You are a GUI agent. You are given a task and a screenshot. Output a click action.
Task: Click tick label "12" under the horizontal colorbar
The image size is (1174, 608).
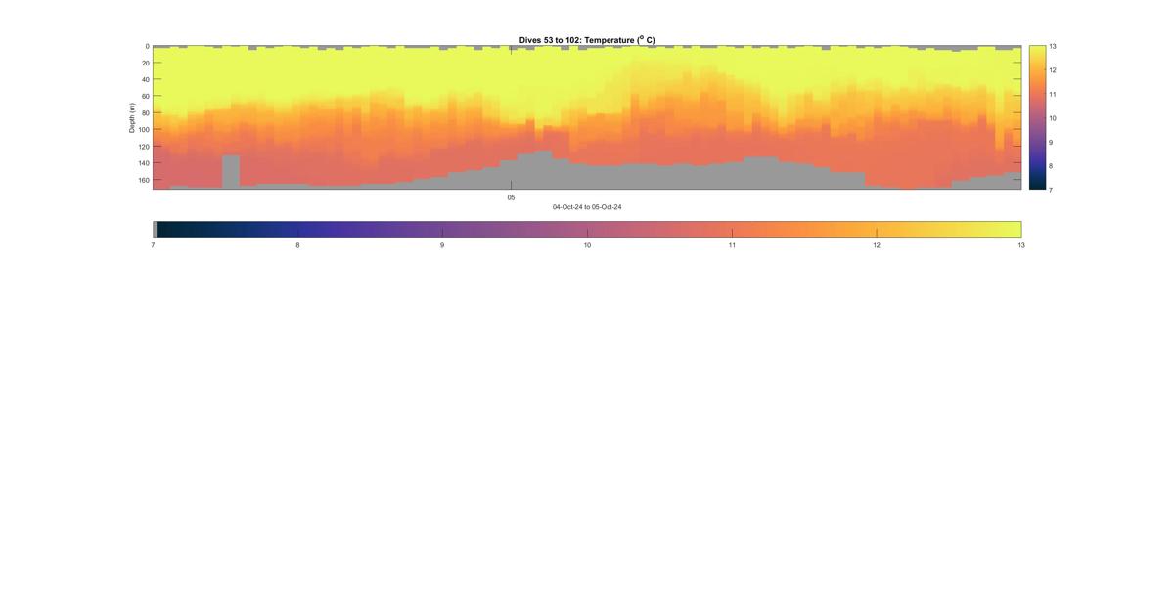[877, 245]
